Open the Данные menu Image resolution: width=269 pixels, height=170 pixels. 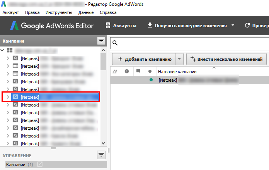86,12
